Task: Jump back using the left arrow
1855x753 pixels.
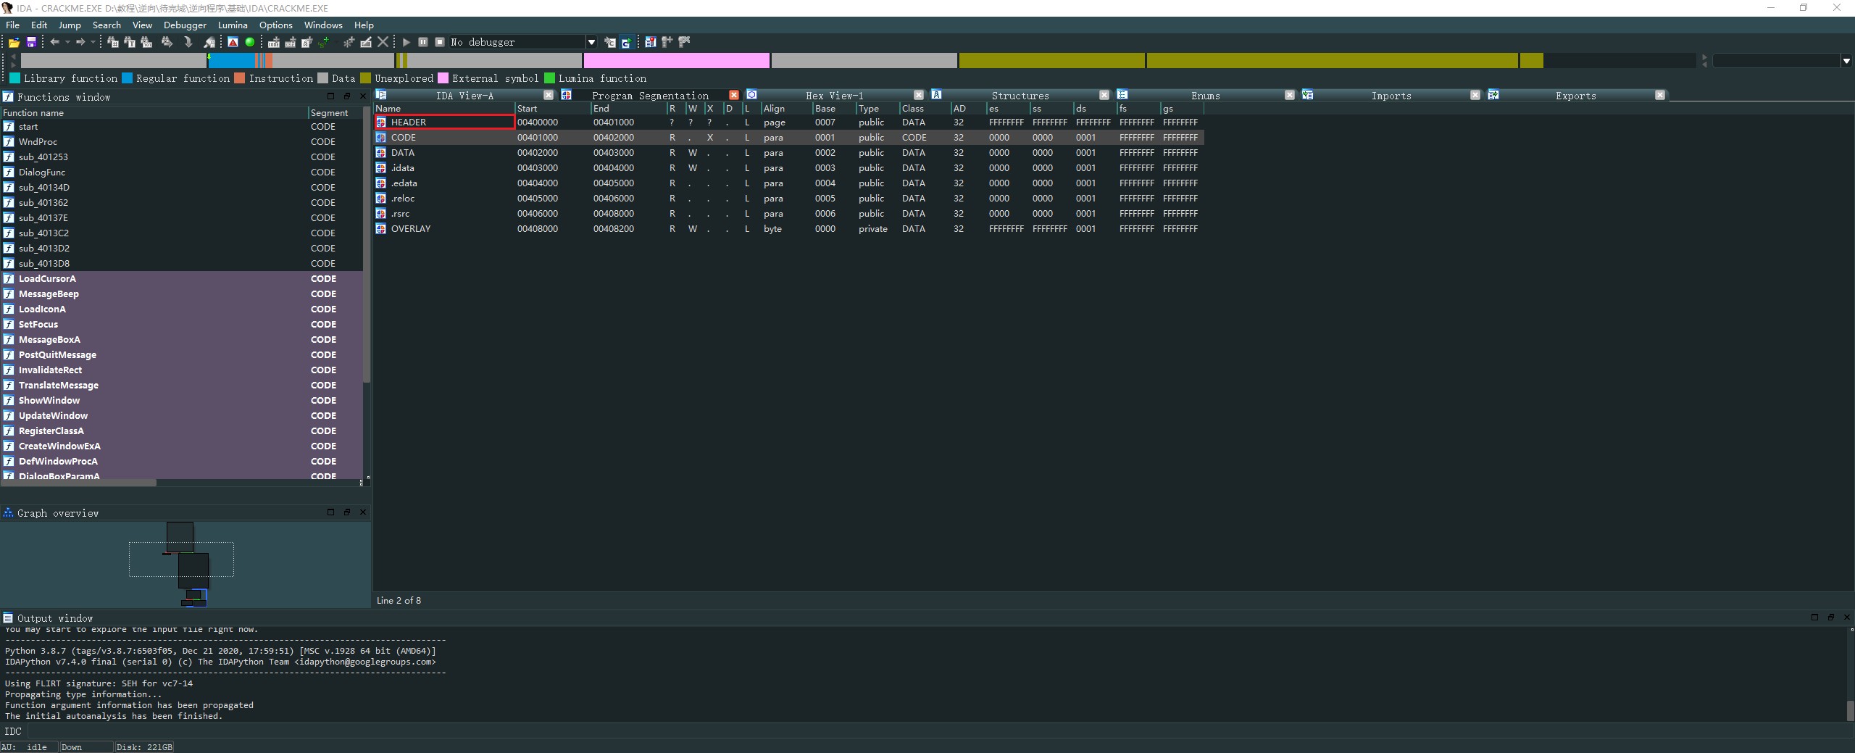Action: (x=54, y=42)
